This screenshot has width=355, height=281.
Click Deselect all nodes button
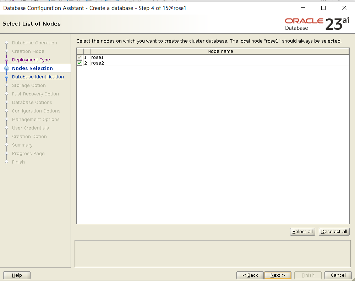click(334, 232)
